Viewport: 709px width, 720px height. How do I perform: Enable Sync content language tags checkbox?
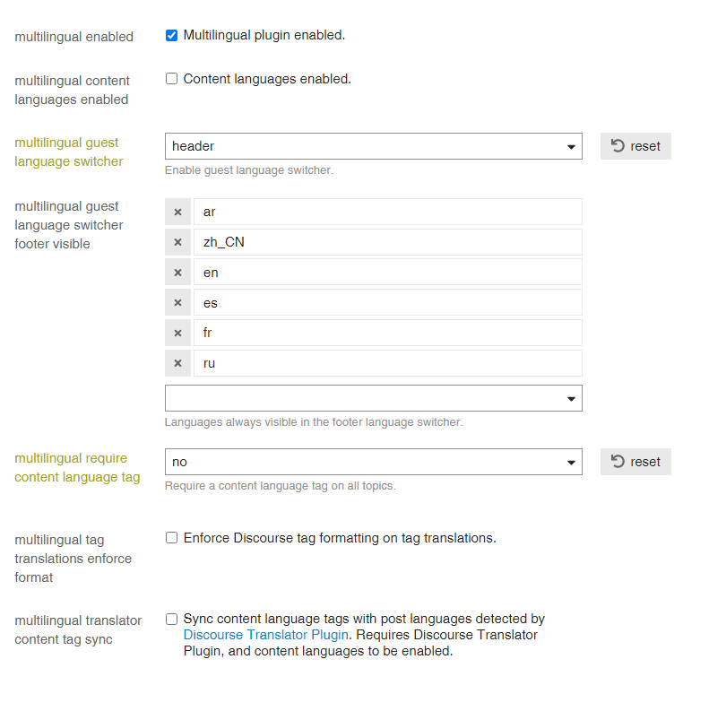click(x=171, y=619)
